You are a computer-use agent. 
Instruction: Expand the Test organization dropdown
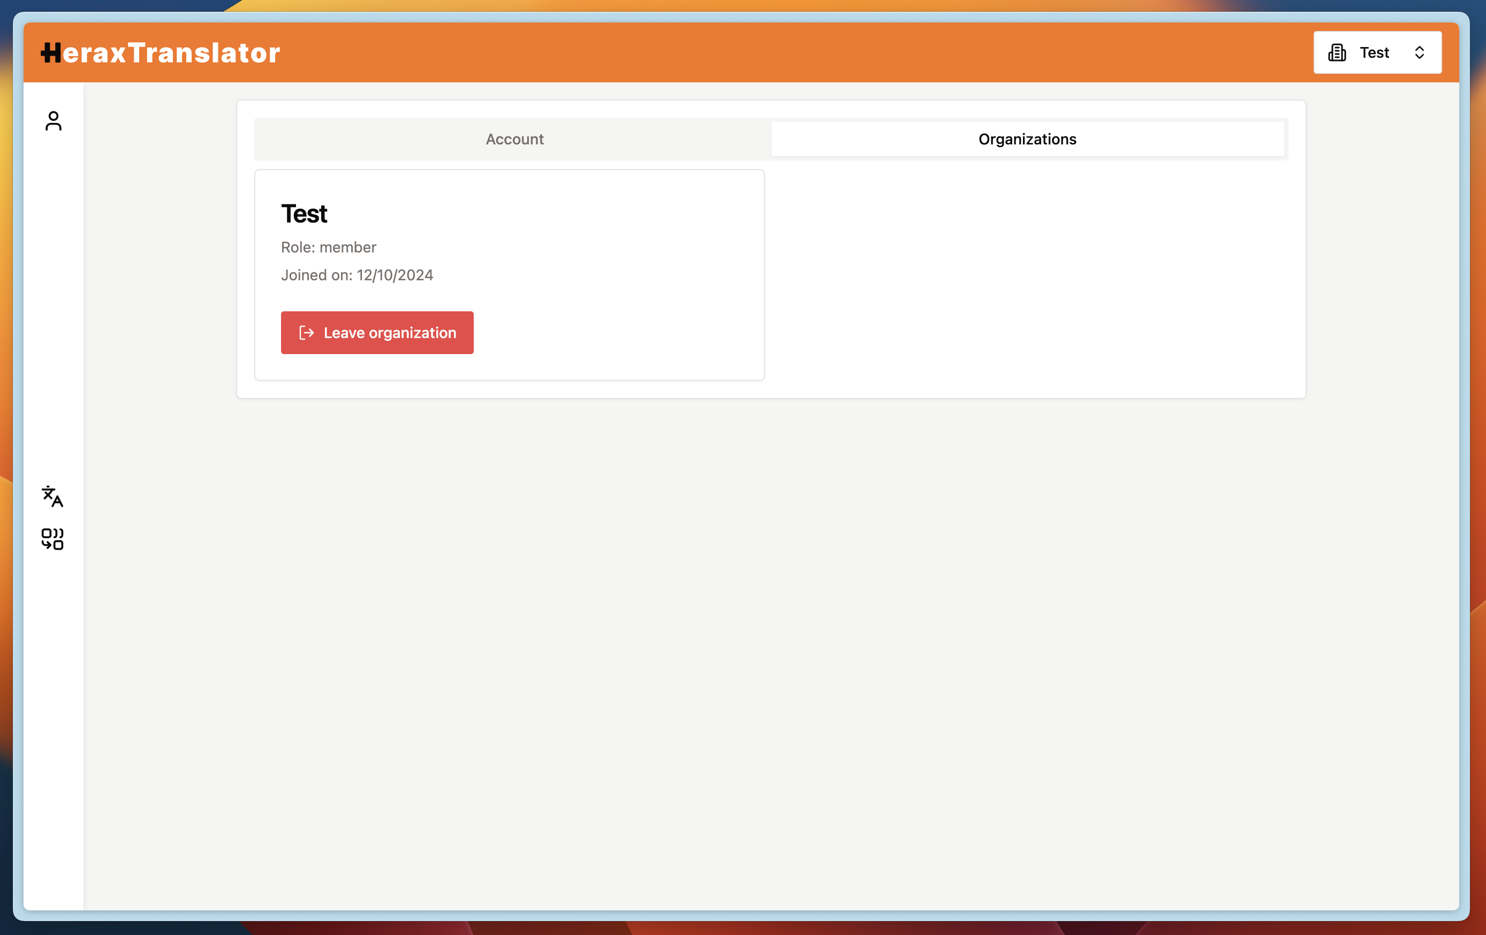[x=1377, y=52]
